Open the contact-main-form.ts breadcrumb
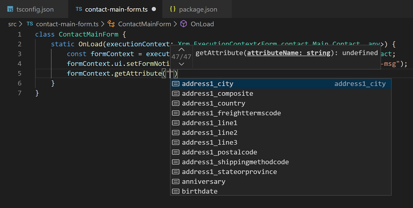The height and width of the screenshot is (208, 413). click(67, 24)
